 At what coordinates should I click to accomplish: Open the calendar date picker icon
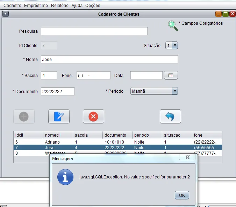click(171, 75)
